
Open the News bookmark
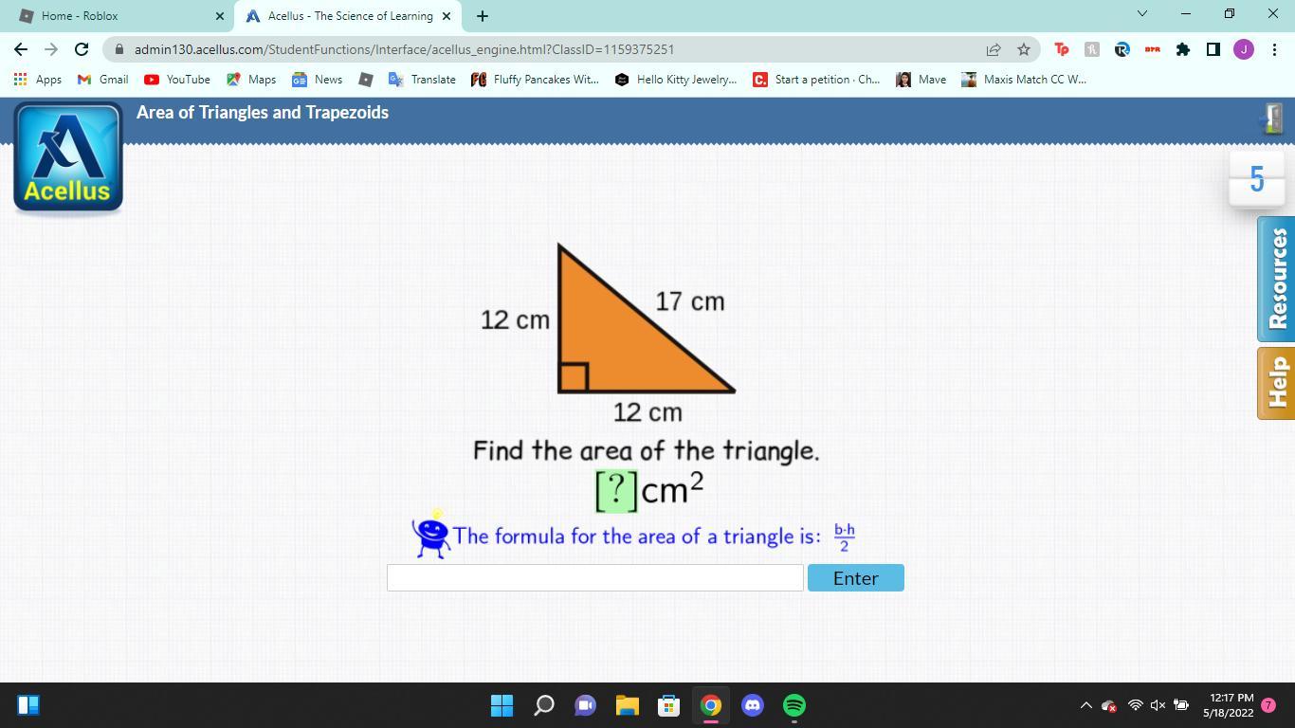click(318, 80)
